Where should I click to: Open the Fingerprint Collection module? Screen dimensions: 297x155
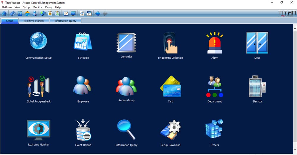(170, 43)
